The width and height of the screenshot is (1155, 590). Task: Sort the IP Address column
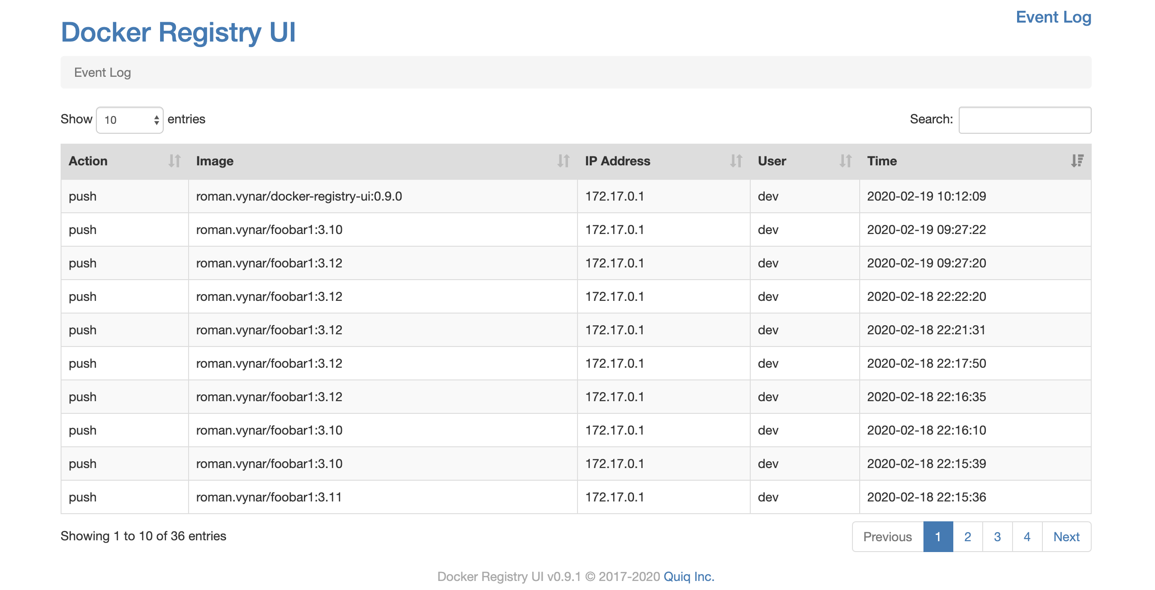(x=736, y=161)
